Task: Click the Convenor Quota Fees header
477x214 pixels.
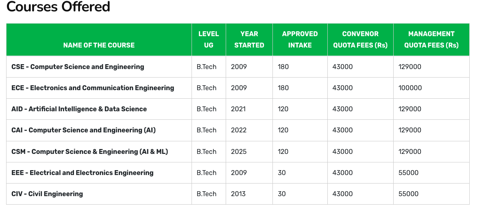Action: pyautogui.click(x=360, y=39)
